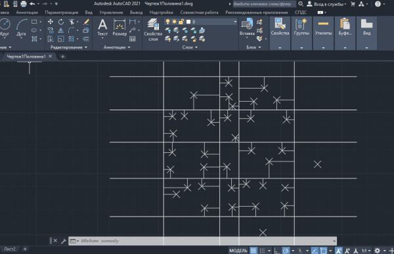Select the Hatch tool icon
Viewport: 394px width, 254px height.
click(34, 39)
